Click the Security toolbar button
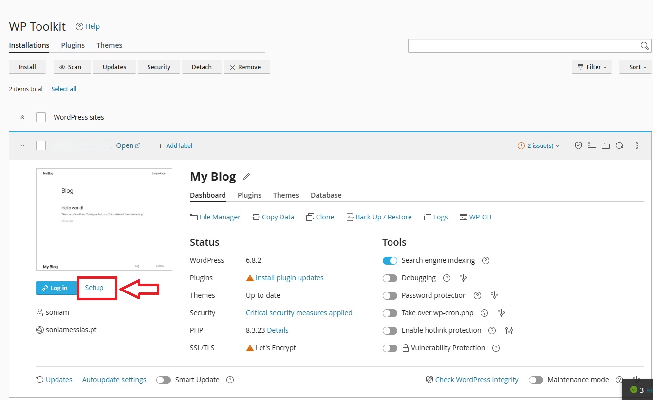The height and width of the screenshot is (400, 653). click(x=159, y=67)
